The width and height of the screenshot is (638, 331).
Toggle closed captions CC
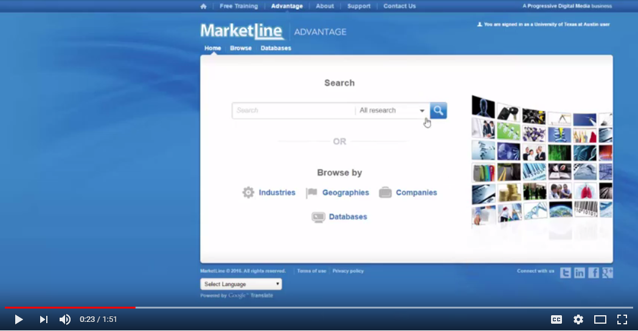point(557,319)
